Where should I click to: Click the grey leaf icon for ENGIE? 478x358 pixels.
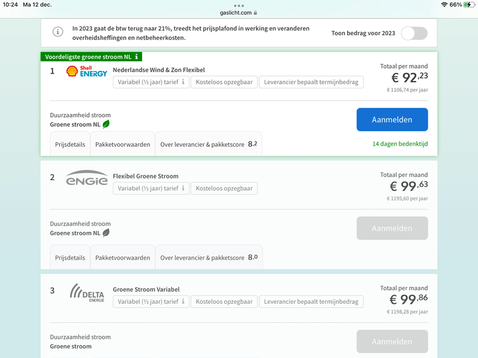tap(106, 233)
